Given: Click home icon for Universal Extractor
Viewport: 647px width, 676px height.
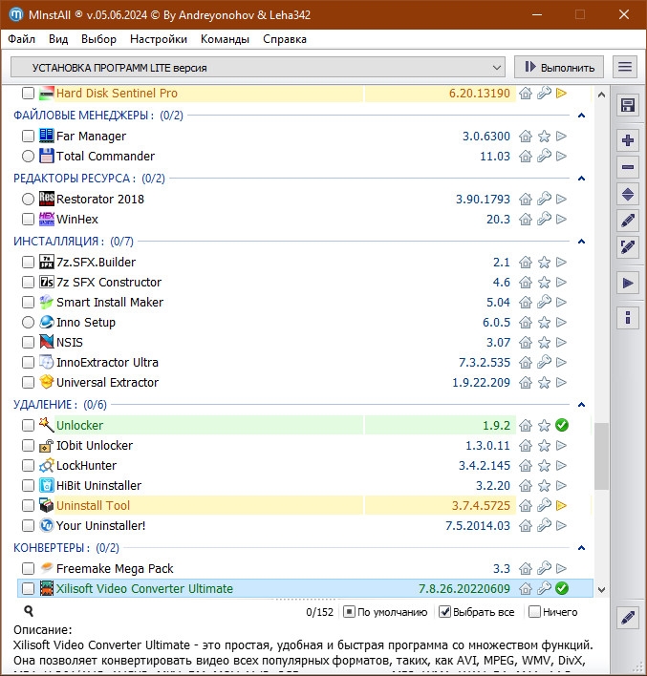Looking at the screenshot, I should tap(526, 383).
